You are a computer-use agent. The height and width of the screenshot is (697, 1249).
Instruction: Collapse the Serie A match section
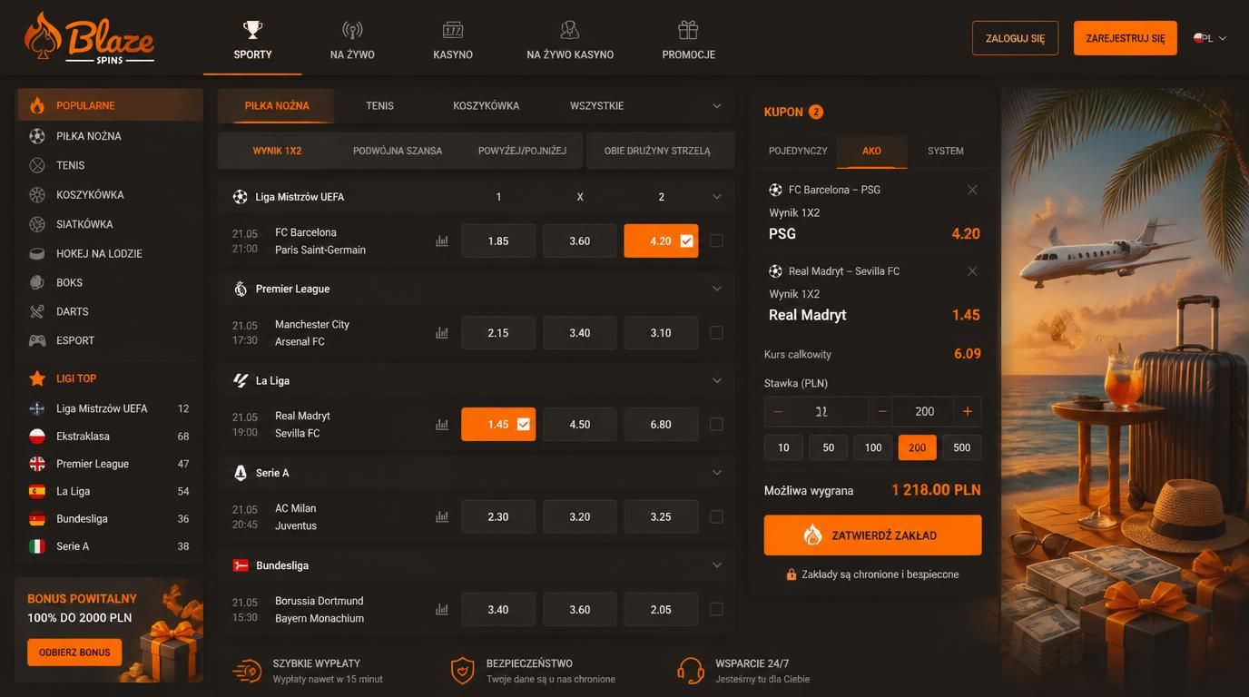(716, 473)
